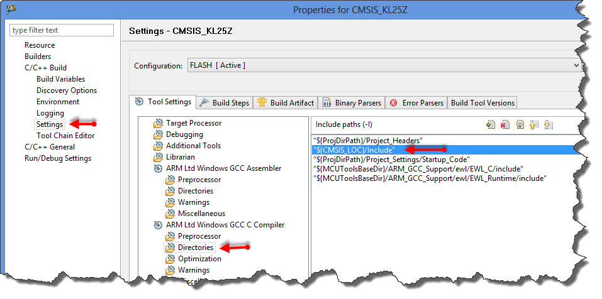
Task: Click the Move Up include path icon
Action: coord(534,124)
